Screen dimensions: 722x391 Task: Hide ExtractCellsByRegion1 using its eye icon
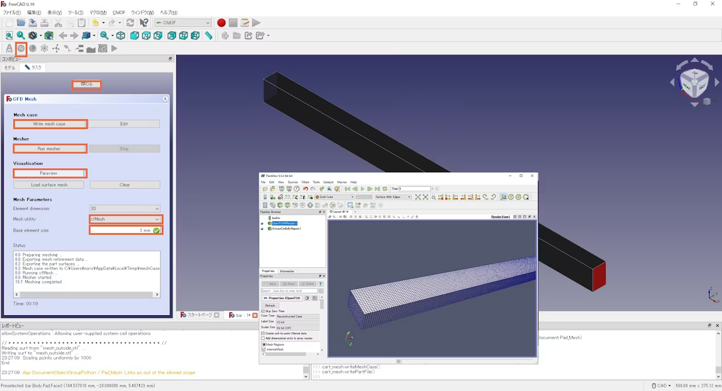tap(262, 229)
